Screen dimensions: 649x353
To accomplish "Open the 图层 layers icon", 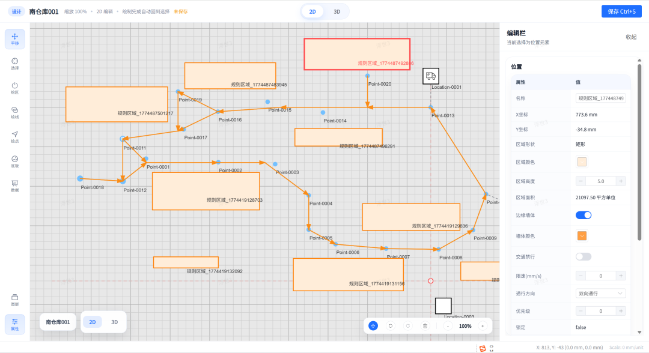I will pyautogui.click(x=15, y=300).
